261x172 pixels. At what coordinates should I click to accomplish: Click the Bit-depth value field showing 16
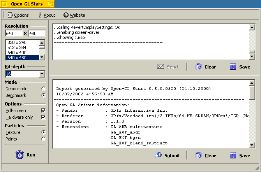pyautogui.click(x=23, y=74)
